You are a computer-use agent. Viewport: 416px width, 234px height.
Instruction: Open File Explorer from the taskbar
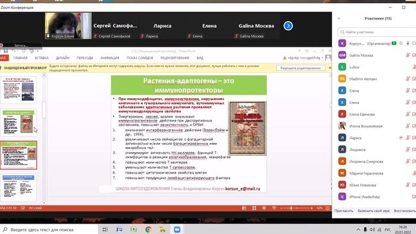[x=162, y=229]
